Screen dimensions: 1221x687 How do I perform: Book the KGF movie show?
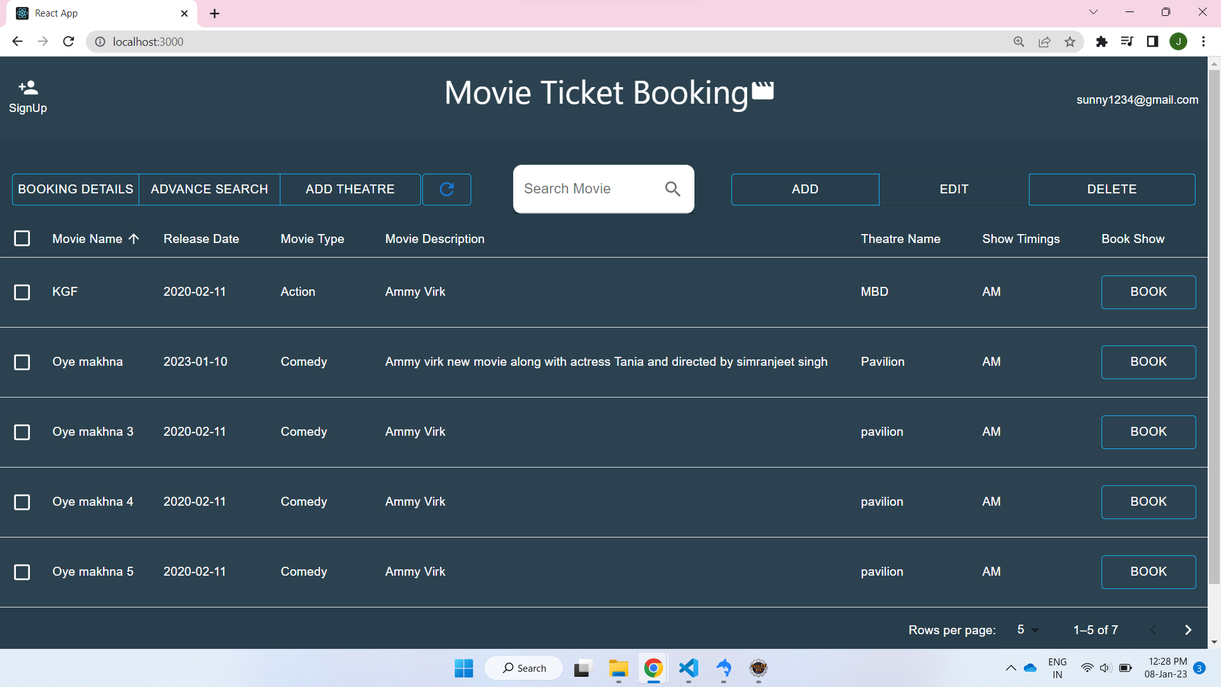click(1149, 292)
